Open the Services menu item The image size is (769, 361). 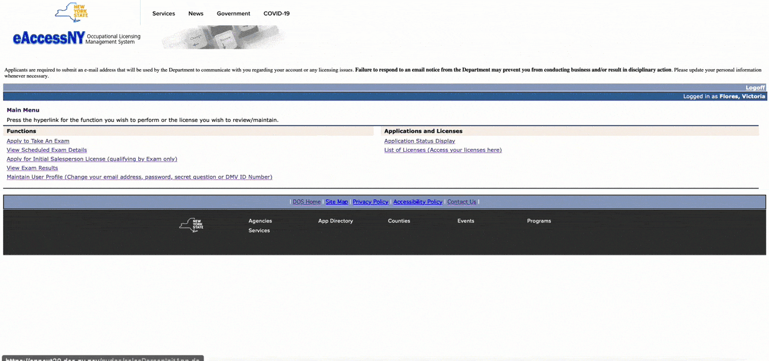pyautogui.click(x=163, y=13)
